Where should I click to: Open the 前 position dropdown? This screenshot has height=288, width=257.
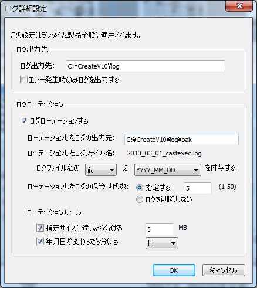tap(101, 170)
